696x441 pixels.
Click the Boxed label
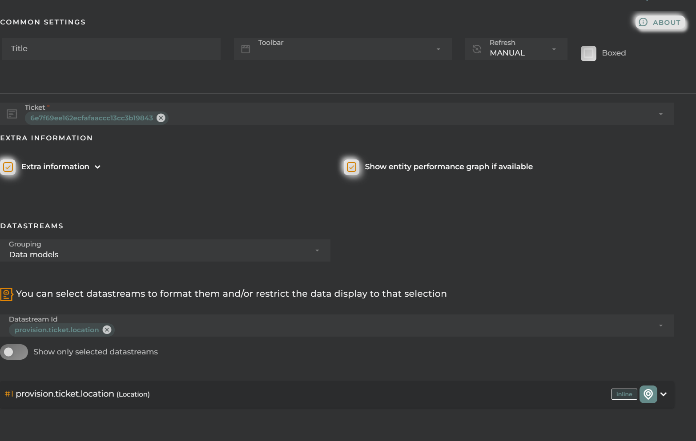pos(614,53)
